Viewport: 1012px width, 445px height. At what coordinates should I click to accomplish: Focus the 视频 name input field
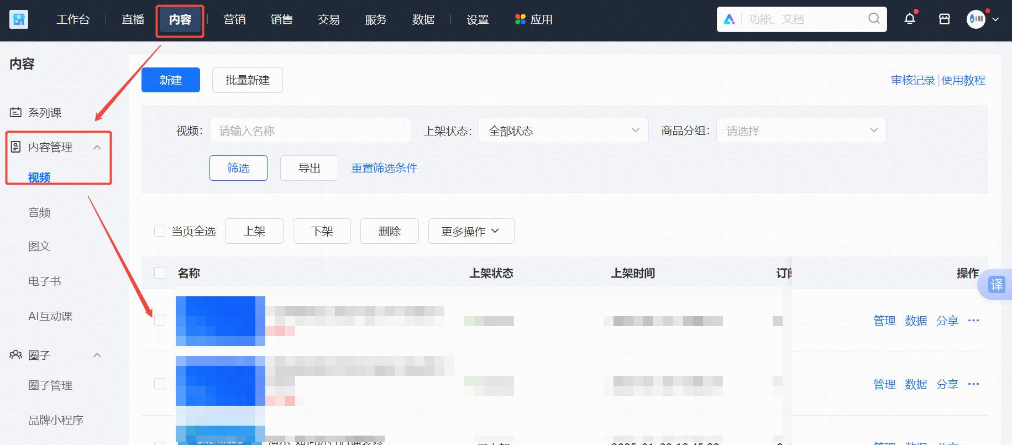click(310, 131)
